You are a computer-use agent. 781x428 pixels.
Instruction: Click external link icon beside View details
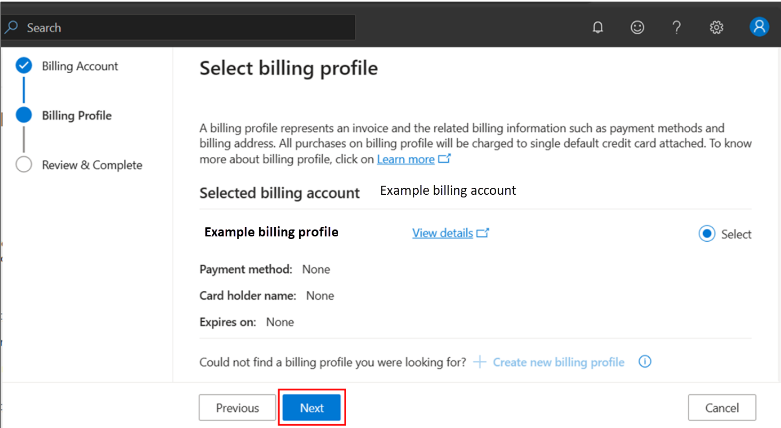coord(483,233)
